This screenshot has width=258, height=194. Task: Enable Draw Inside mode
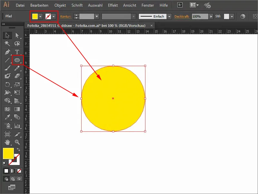pyautogui.click(x=19, y=179)
